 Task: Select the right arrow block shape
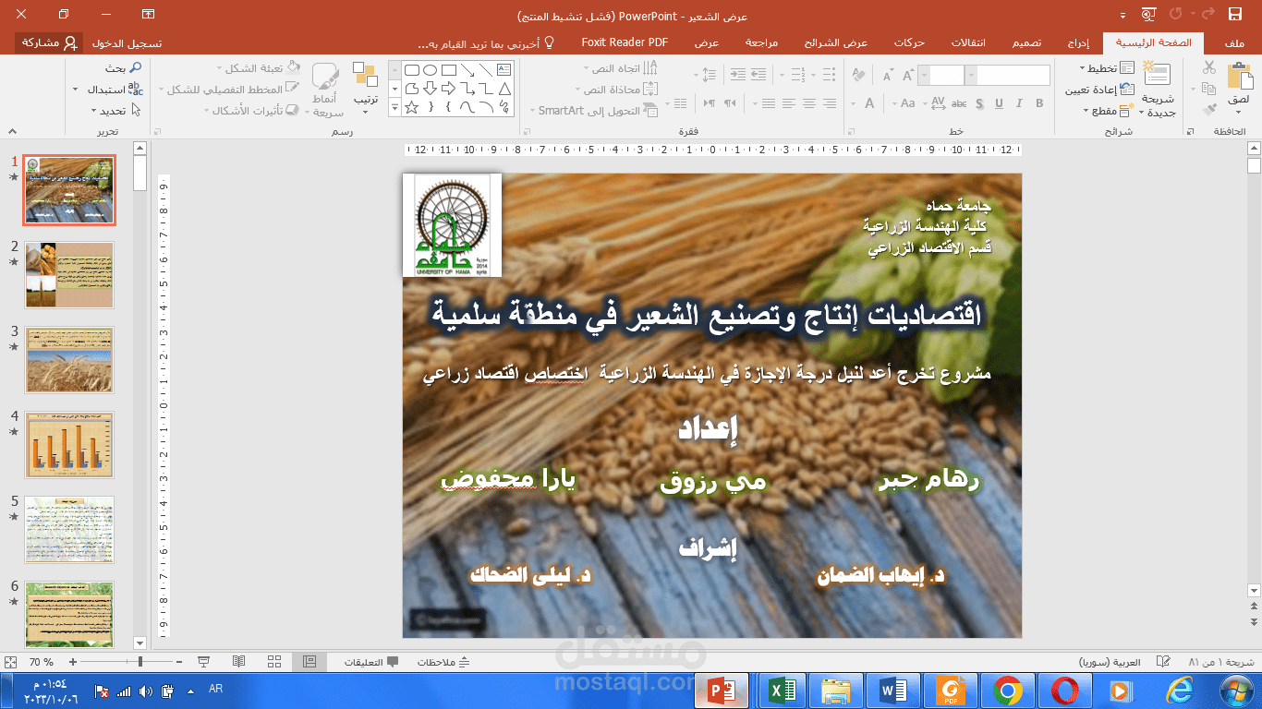coord(448,89)
